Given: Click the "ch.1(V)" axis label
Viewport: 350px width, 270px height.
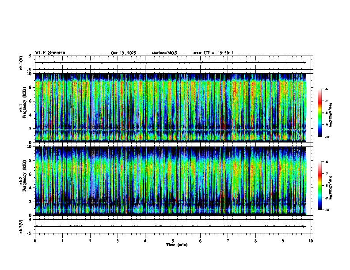Looking at the screenshot, I should [21, 63].
